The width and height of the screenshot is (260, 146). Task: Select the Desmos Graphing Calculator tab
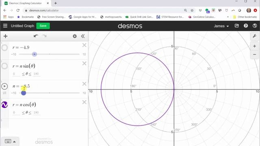pos(26,3)
